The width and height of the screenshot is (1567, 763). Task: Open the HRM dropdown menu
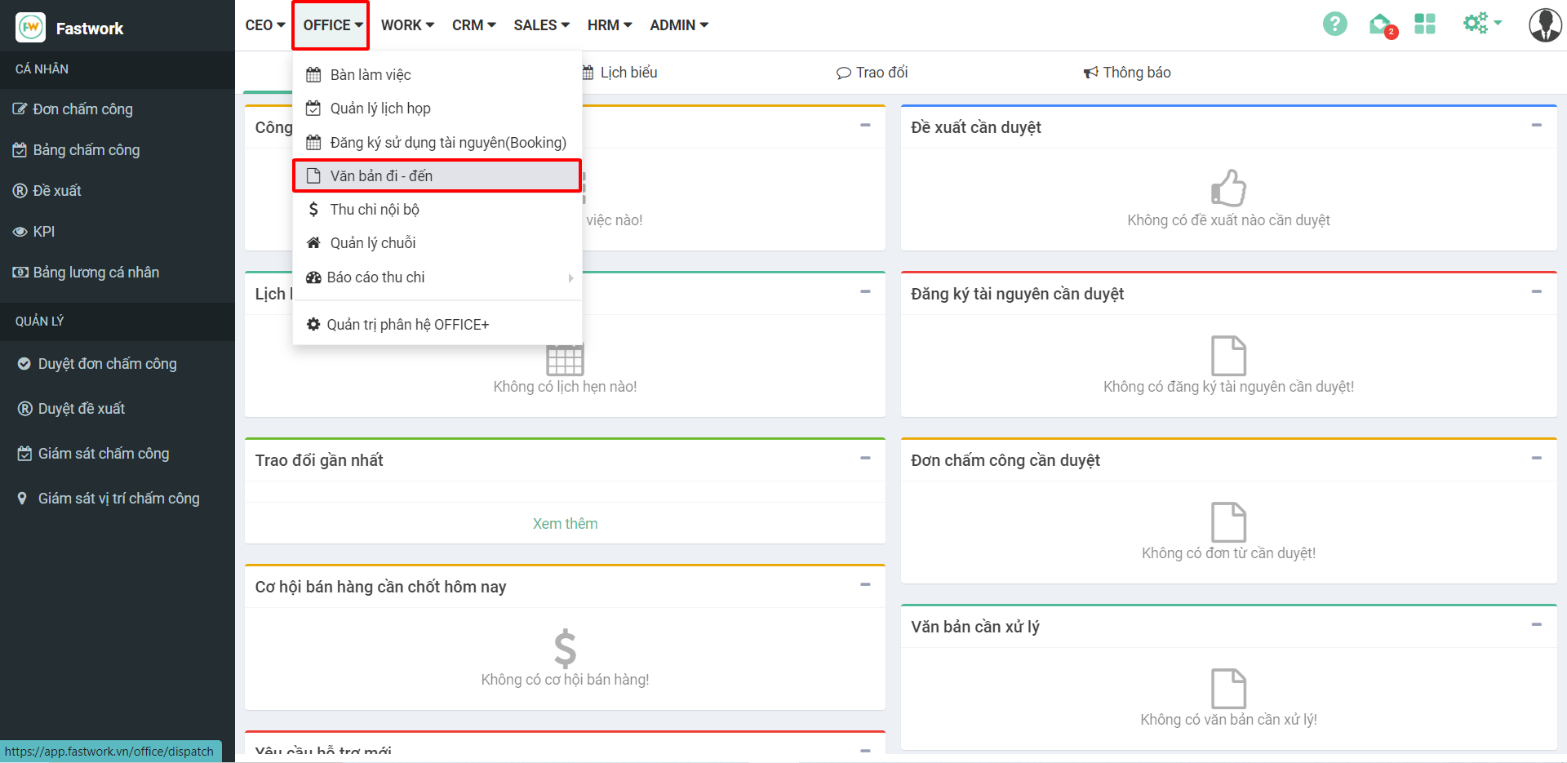coord(609,25)
